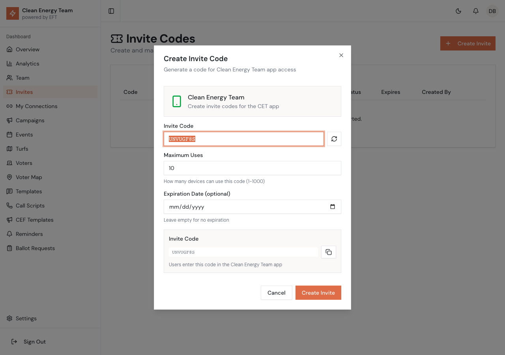Select the regenerate invite code icon
505x355 pixels.
click(x=334, y=139)
